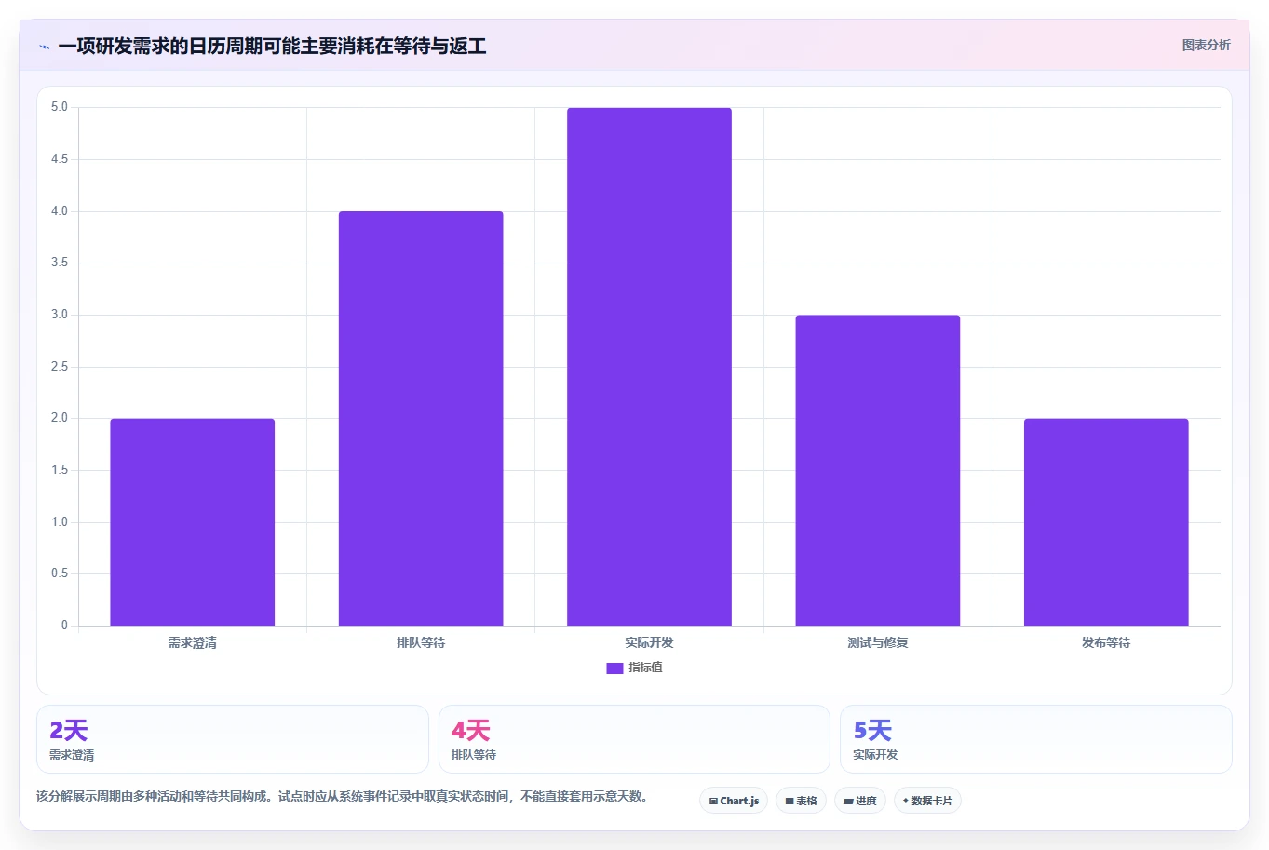Click the 需求澄清 x-axis label
The height and width of the screenshot is (850, 1269).
click(x=193, y=642)
